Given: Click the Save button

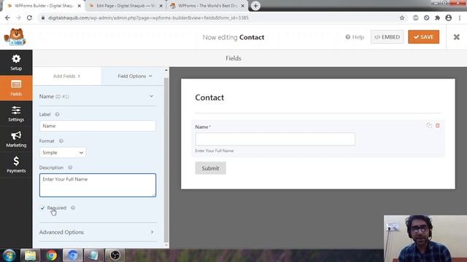Looking at the screenshot, I should 423,37.
